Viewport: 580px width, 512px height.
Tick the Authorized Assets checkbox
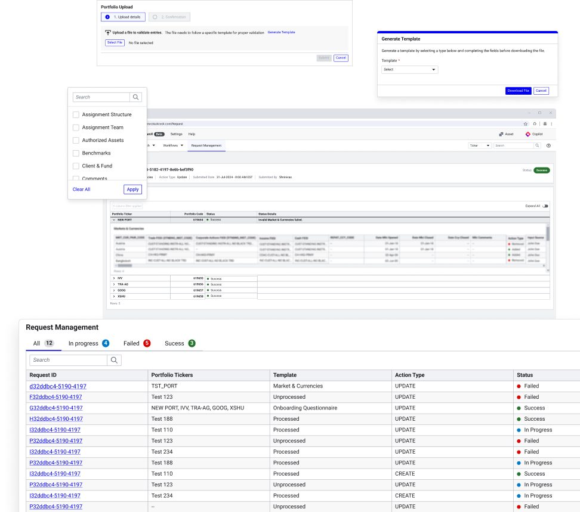(76, 141)
